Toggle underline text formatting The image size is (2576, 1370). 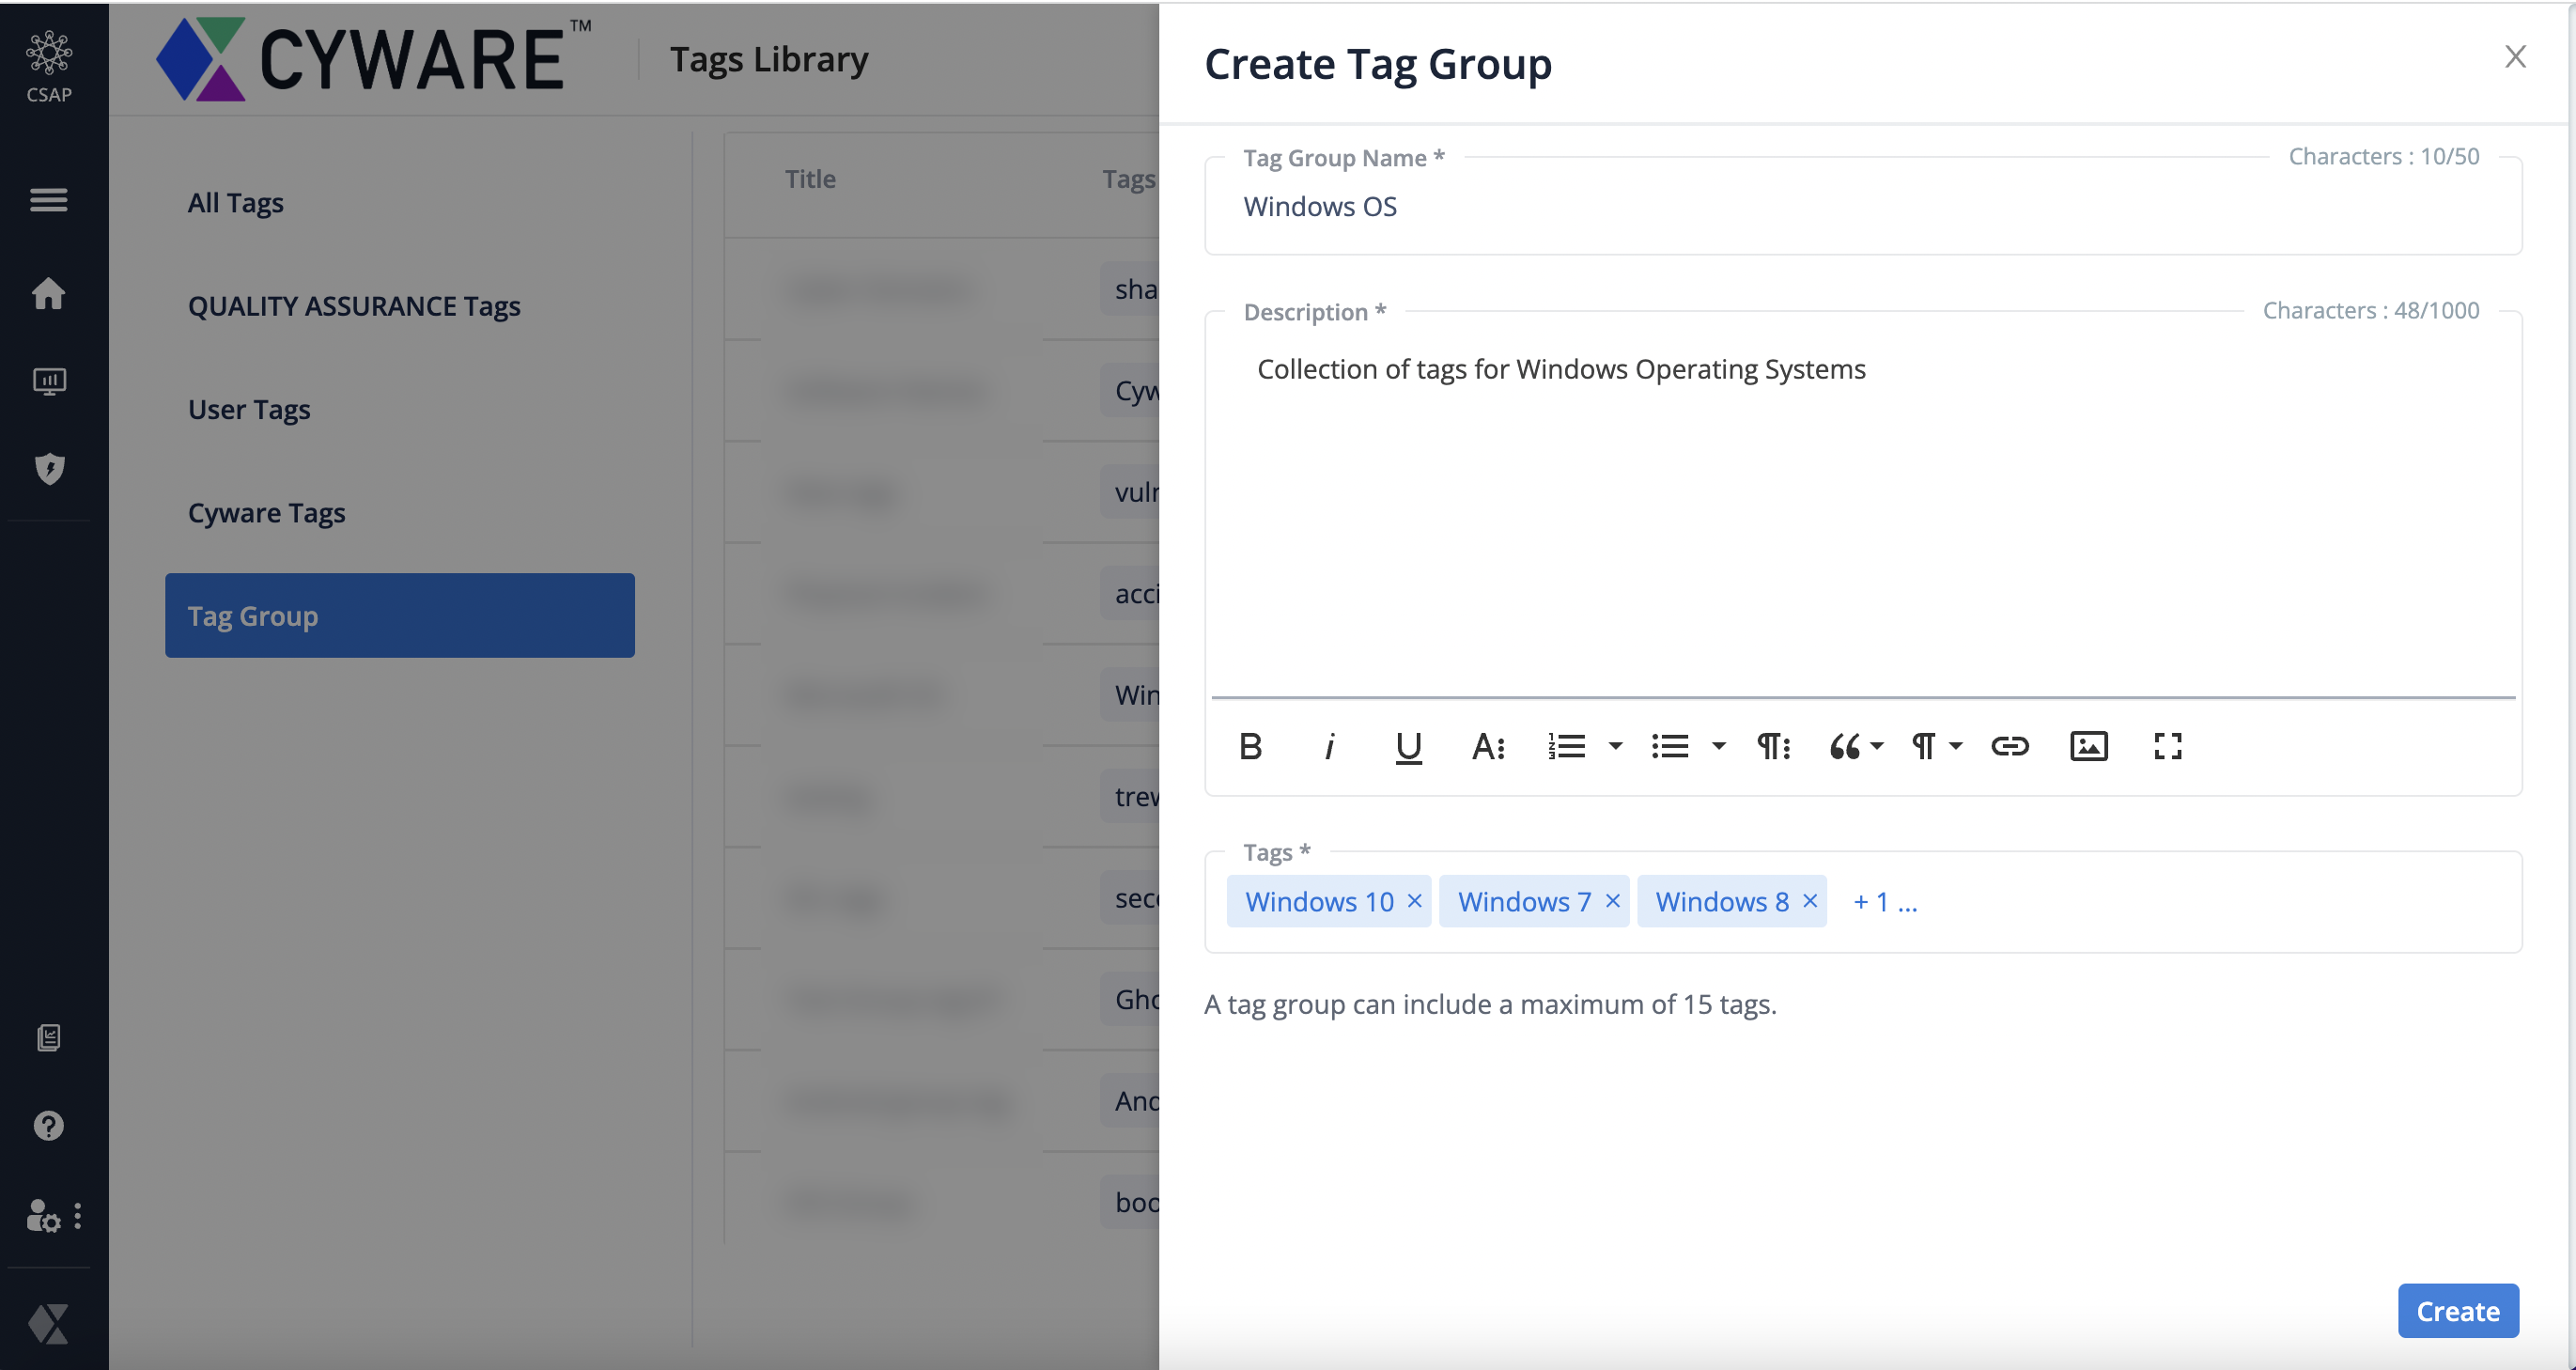coord(1408,746)
